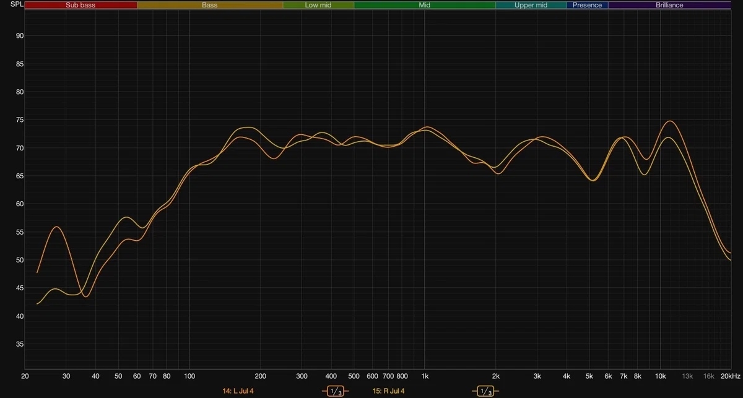The height and width of the screenshot is (398, 743).
Task: Click the Bass band label
Action: (210, 5)
